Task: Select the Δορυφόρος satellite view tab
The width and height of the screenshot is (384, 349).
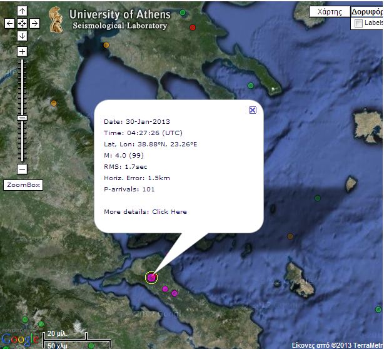Action: click(x=366, y=11)
